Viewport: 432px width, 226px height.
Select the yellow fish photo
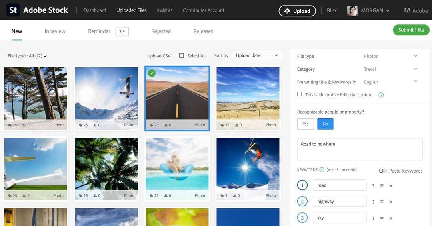pos(177,217)
